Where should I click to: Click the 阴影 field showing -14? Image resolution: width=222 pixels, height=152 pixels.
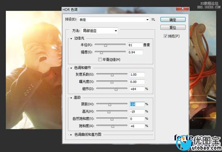point(137,104)
